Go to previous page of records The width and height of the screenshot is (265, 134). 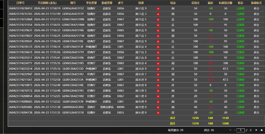pyautogui.click(x=234, y=130)
